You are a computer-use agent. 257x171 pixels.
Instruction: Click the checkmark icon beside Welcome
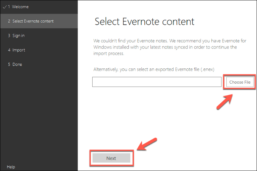(x=4, y=7)
